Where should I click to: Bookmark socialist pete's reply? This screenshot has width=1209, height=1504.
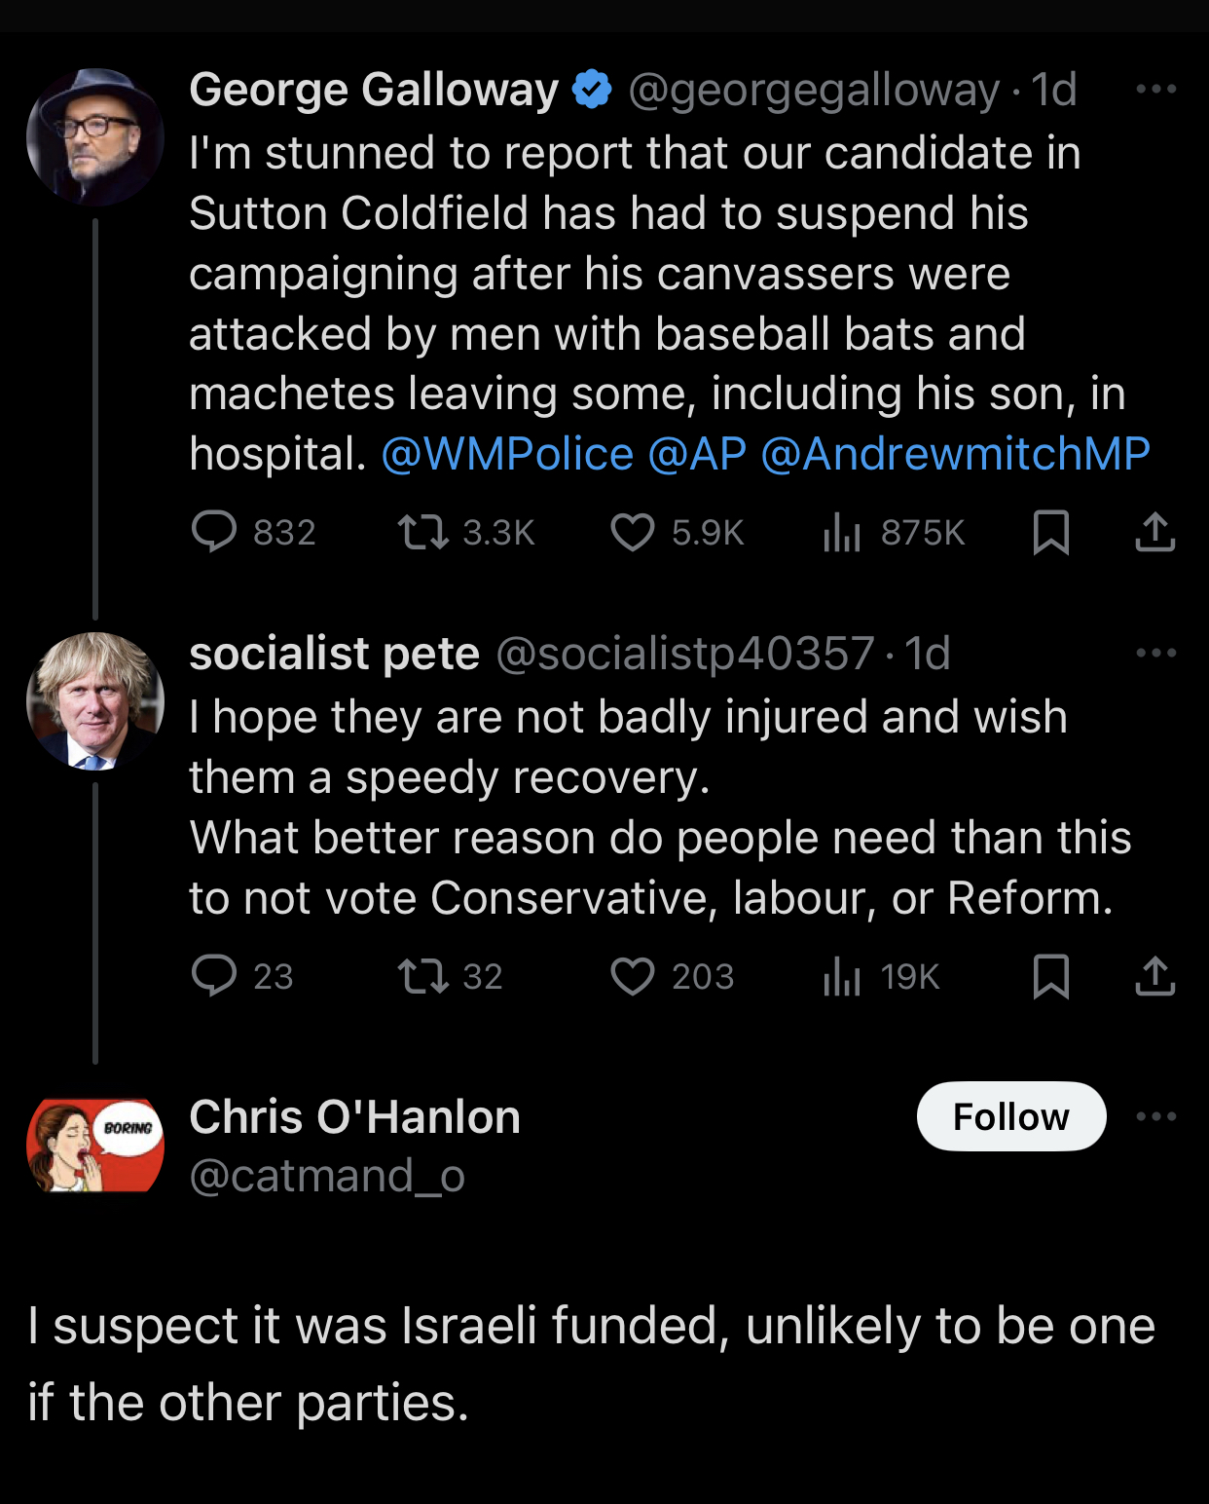tap(1051, 976)
